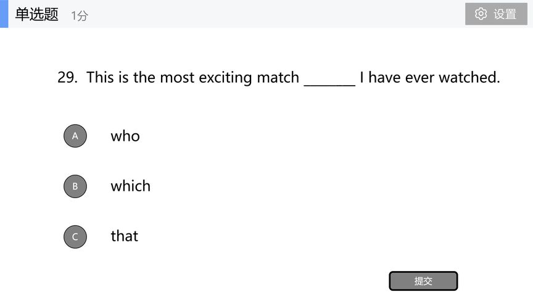Click the answer text "which"
The width and height of the screenshot is (533, 300).
pos(130,186)
